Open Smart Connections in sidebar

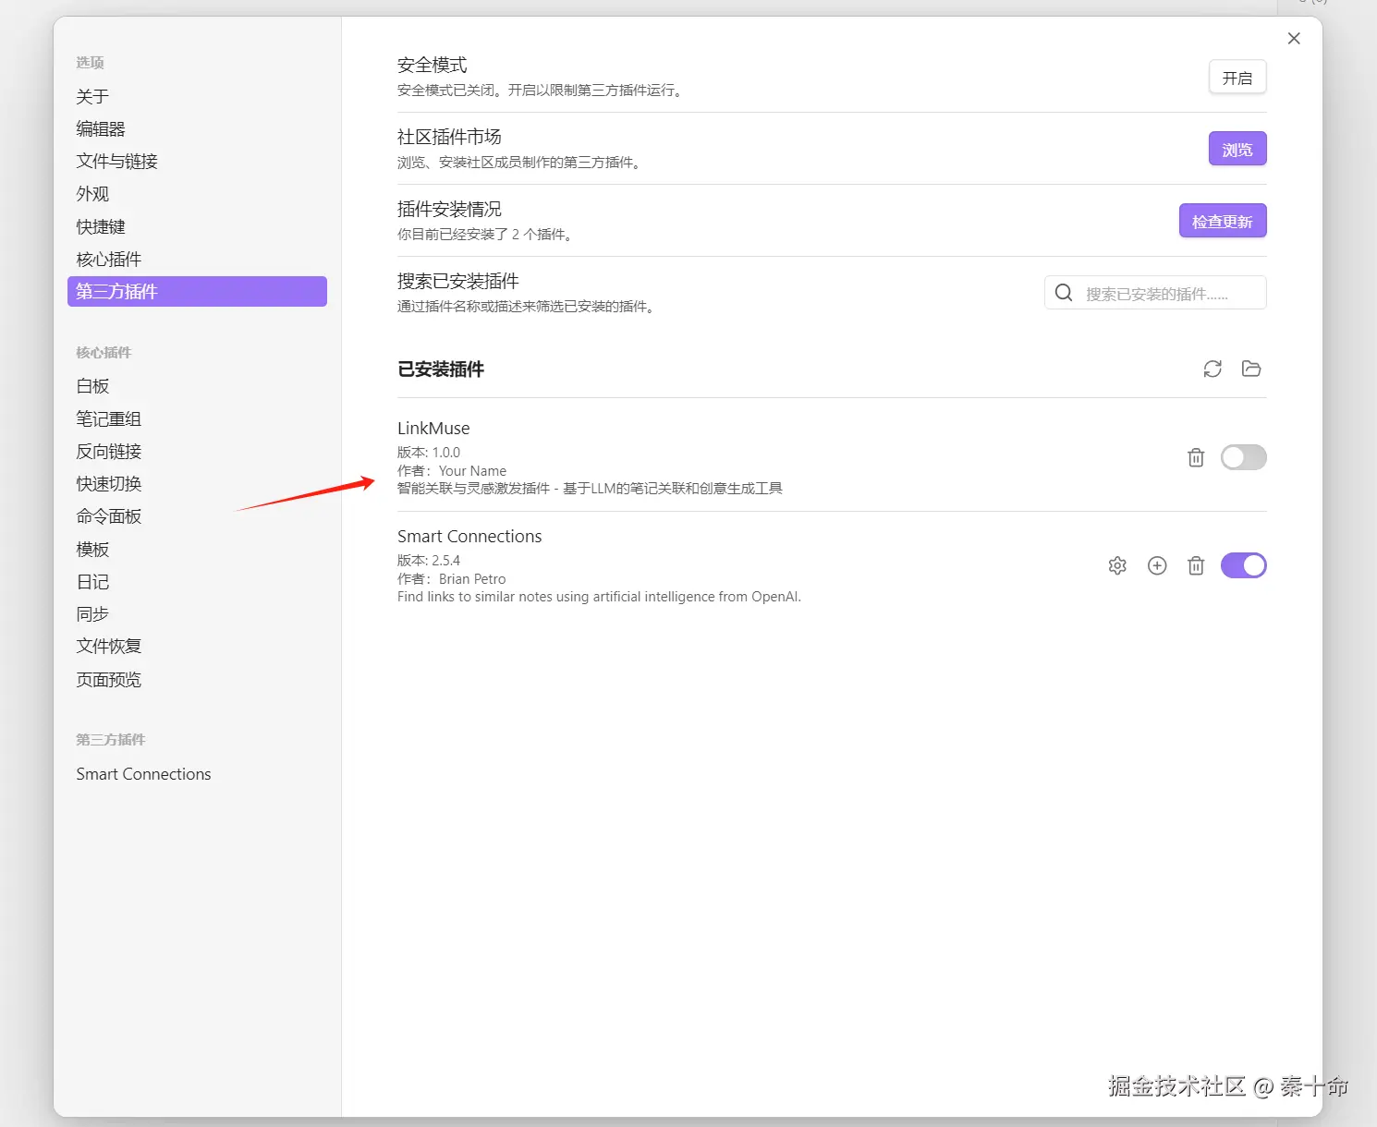(143, 774)
